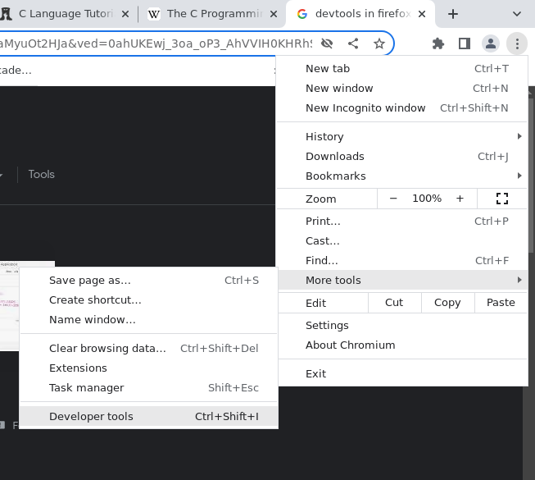Viewport: 535px width, 480px height.
Task: Switch to The C Programming Wikipedia tab
Action: (x=211, y=14)
